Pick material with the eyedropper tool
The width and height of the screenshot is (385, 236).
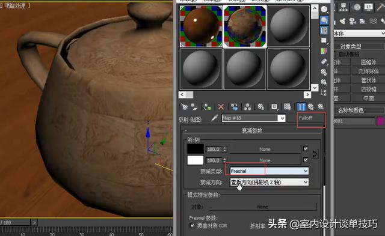214,118
